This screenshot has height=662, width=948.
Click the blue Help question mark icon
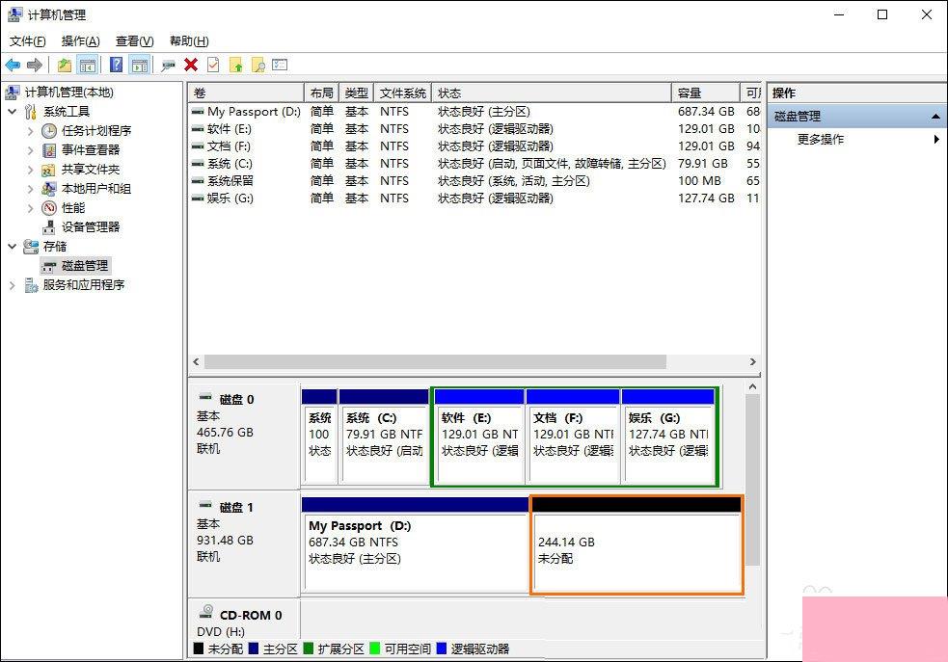(x=116, y=65)
